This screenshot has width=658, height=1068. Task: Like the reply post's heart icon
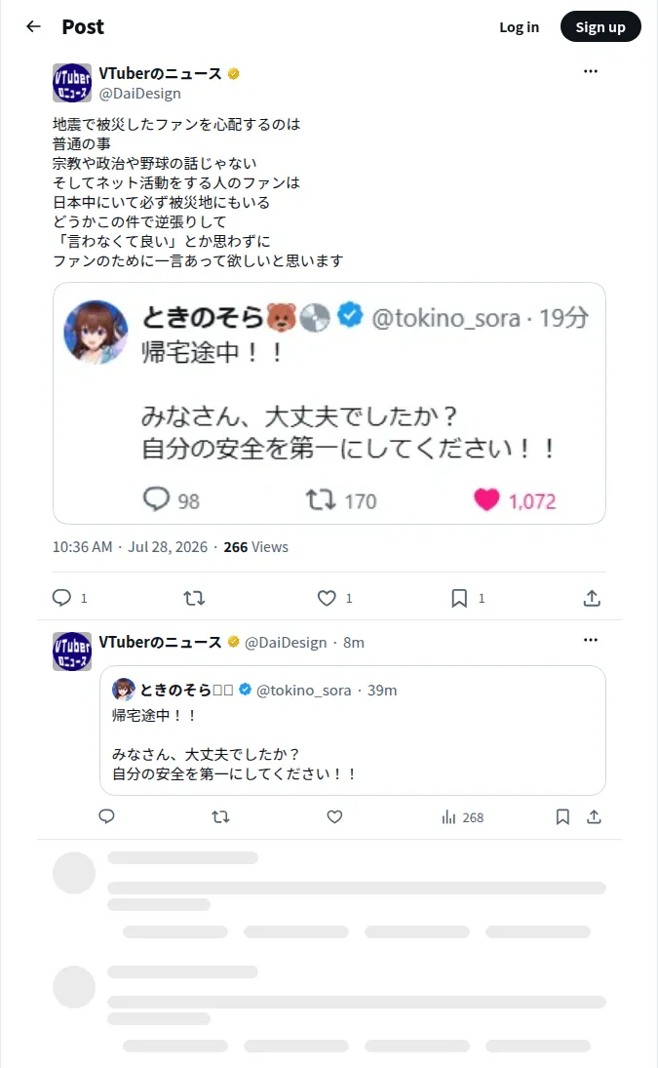[334, 816]
